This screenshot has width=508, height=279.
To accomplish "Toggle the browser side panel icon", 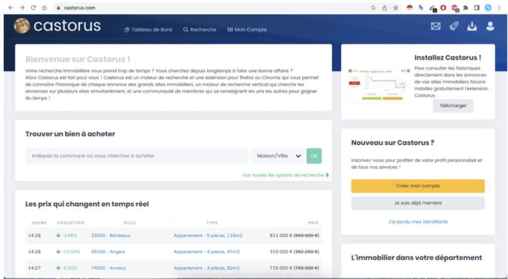I will click(x=477, y=8).
